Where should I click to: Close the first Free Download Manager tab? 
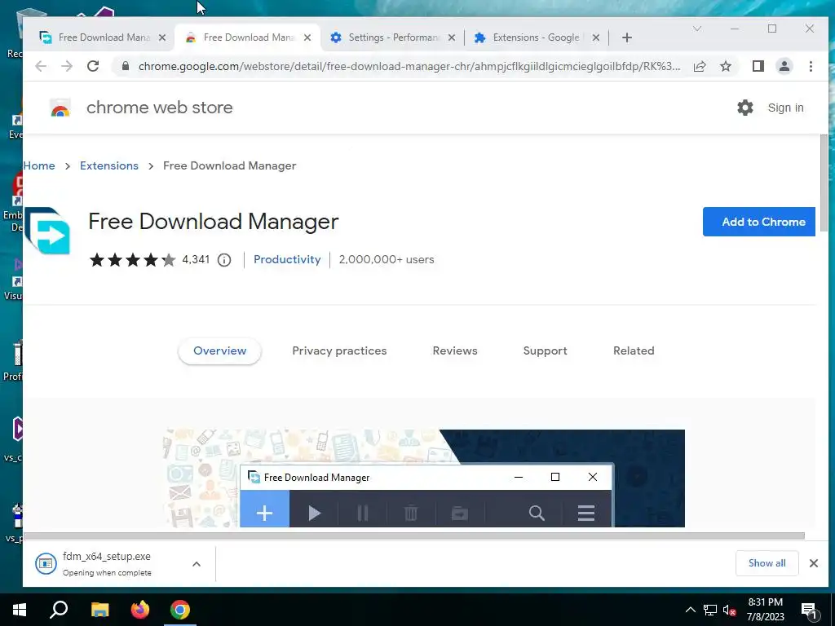tap(162, 37)
